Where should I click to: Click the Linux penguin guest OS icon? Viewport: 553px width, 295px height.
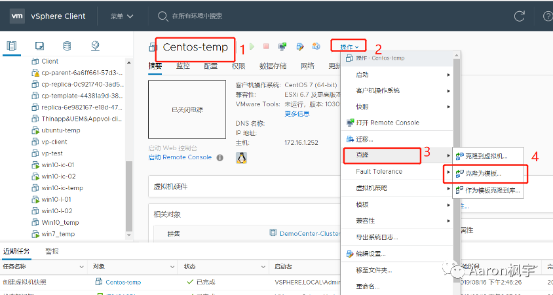[241, 158]
